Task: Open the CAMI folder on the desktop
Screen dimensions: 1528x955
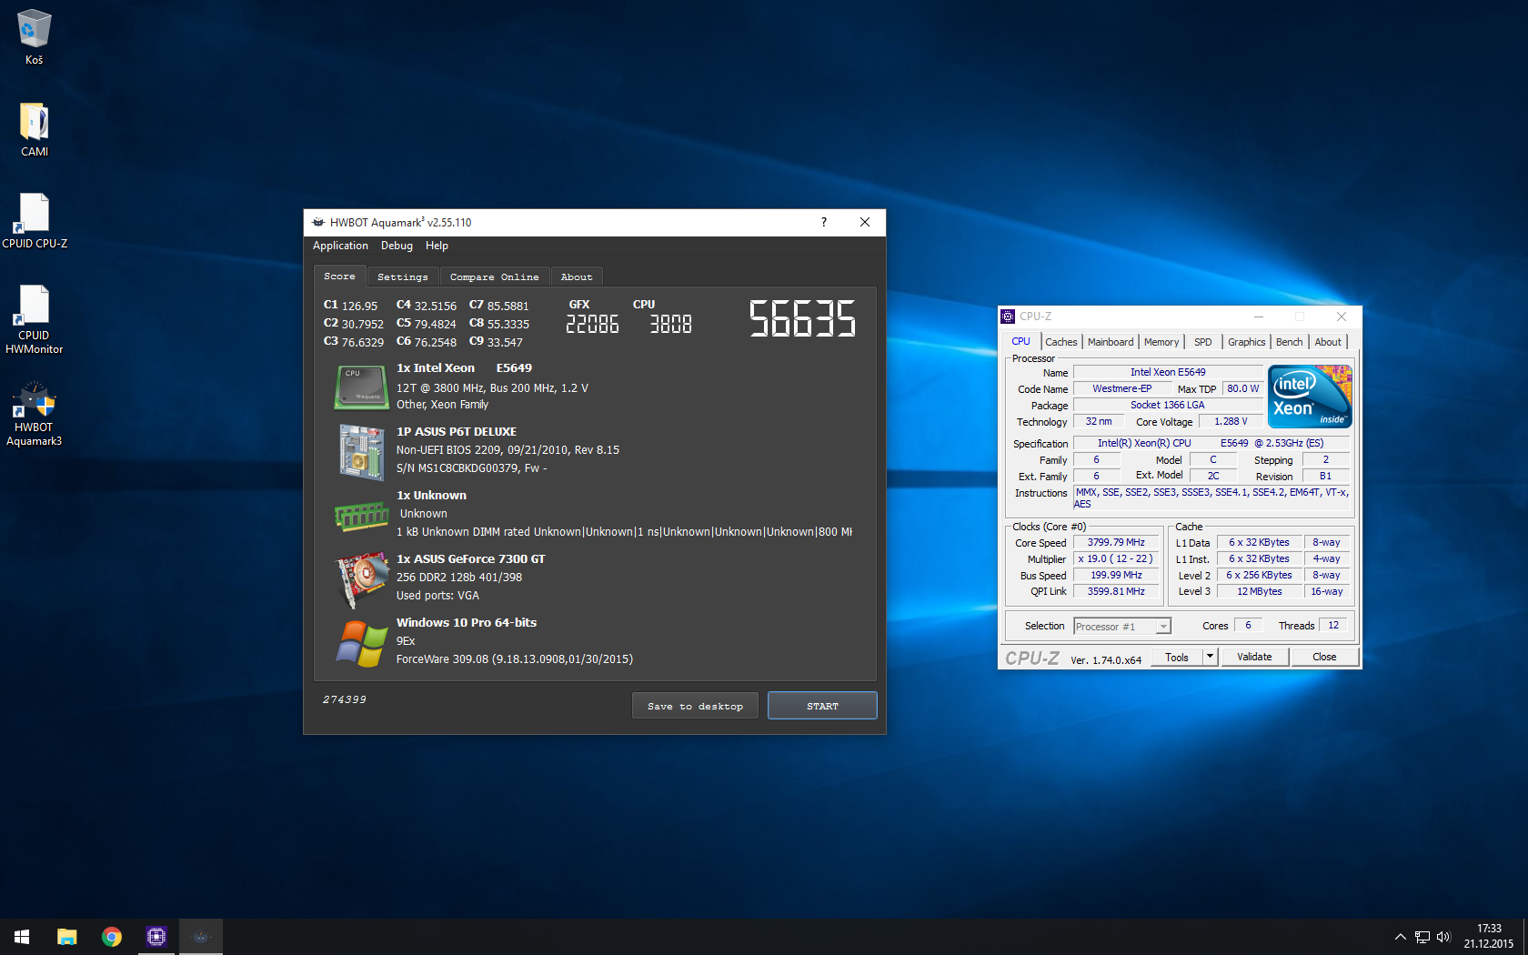Action: pyautogui.click(x=35, y=129)
